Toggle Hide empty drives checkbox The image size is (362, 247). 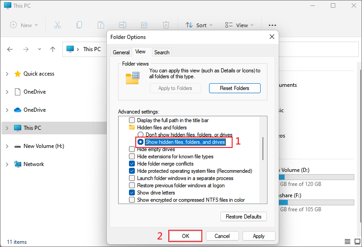pyautogui.click(x=132, y=149)
